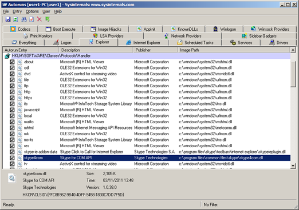Click the vertical scrollbar thumb
Viewport: 299px width, 210px height.
click(293, 74)
